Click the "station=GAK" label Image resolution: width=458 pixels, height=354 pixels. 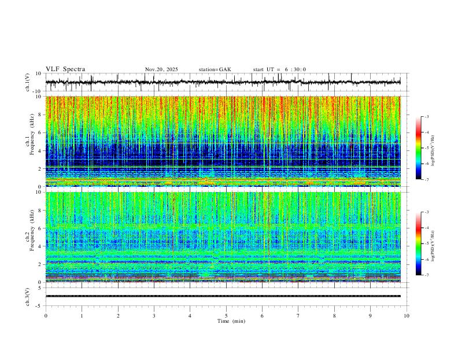215,69
